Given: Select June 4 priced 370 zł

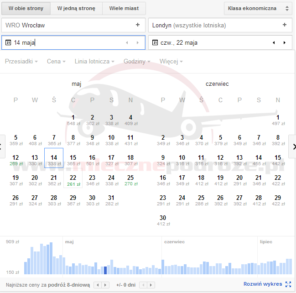Looking at the screenshot, I should 201,140.
